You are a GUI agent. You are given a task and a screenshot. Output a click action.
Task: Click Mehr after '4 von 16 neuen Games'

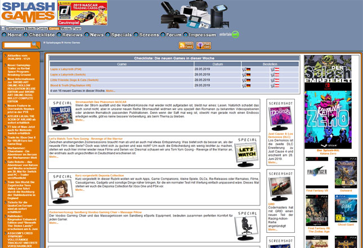(110, 91)
